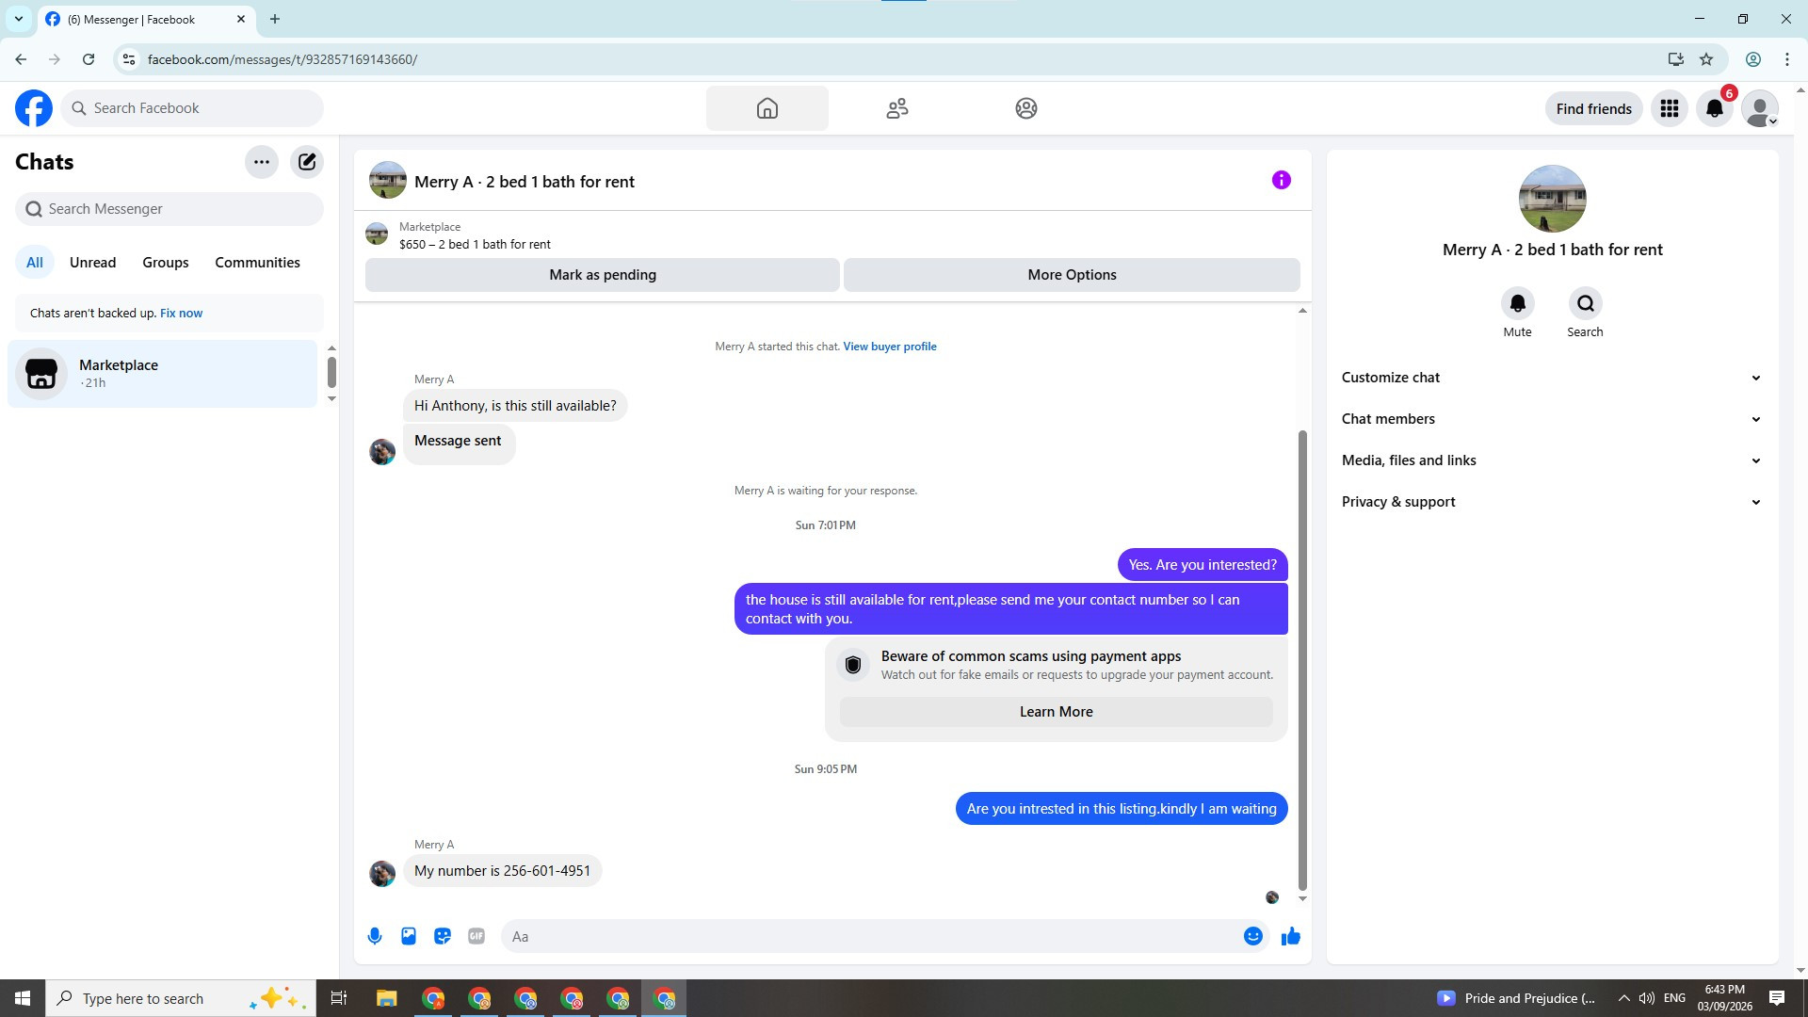The image size is (1808, 1017).
Task: Open the sticker picker icon
Action: pyautogui.click(x=443, y=936)
